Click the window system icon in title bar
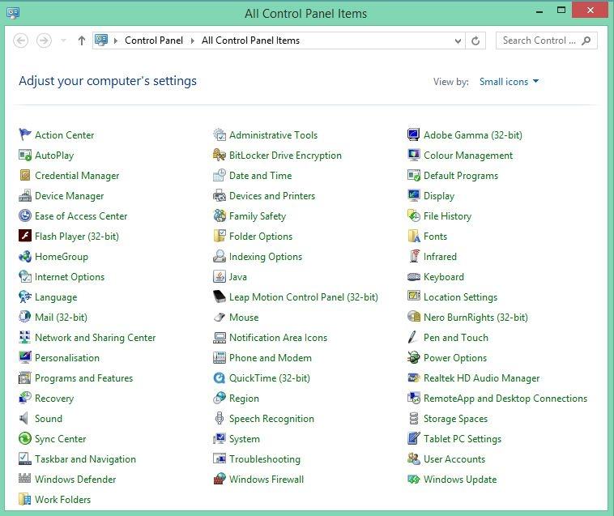The image size is (614, 516). pos(13,13)
